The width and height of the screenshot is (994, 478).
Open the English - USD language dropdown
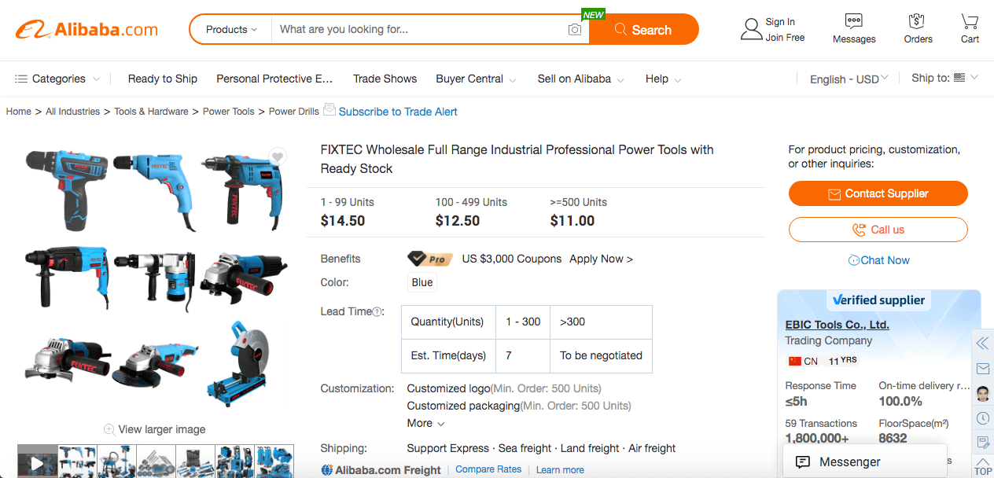[x=849, y=79]
